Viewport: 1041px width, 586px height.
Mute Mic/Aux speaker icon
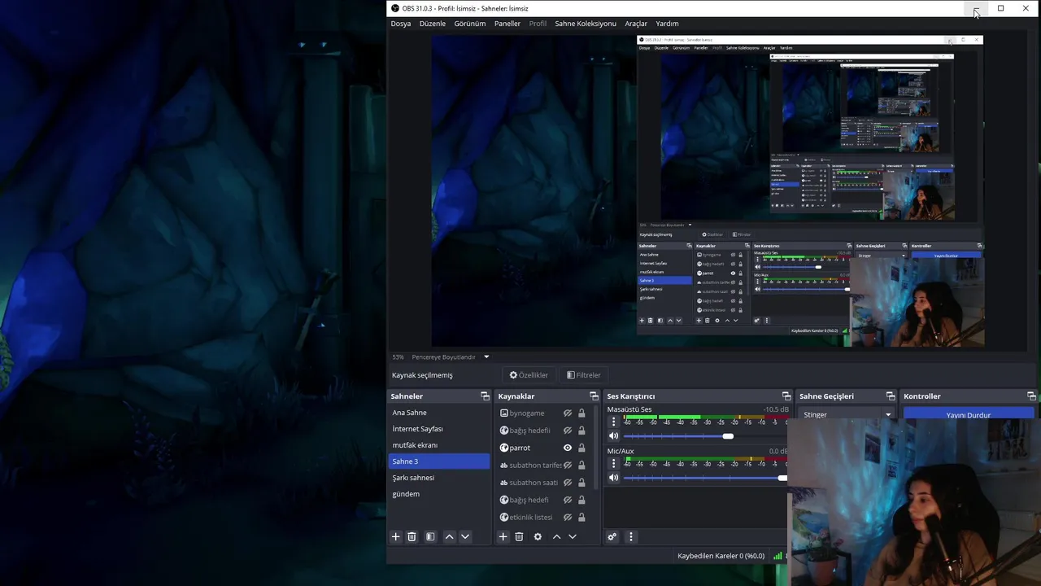point(614,478)
